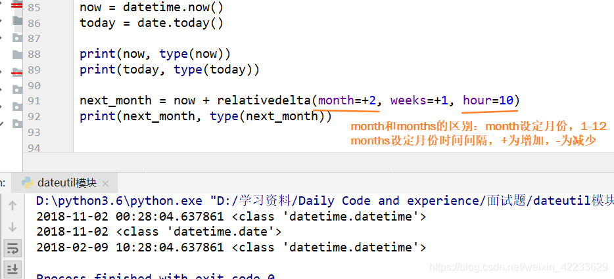Click the 'weeks=+1' argument
The height and width of the screenshot is (279, 614).
click(419, 100)
